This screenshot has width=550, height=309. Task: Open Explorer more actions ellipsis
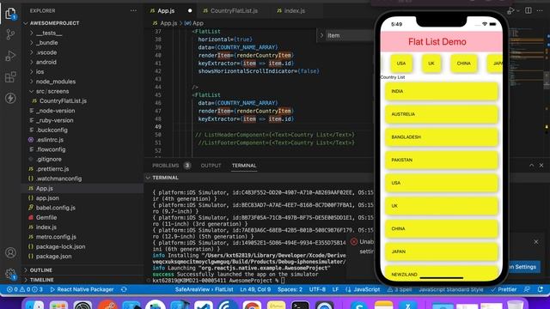134,10
